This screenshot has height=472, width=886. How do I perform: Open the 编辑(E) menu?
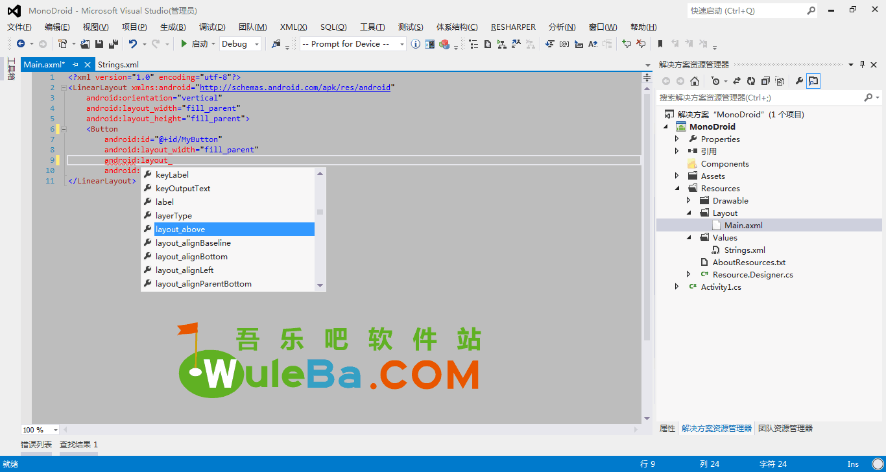[57, 27]
